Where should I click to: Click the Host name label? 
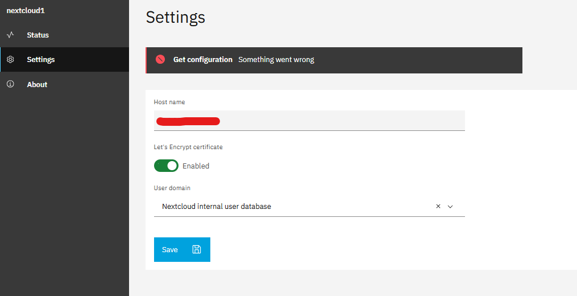click(169, 102)
